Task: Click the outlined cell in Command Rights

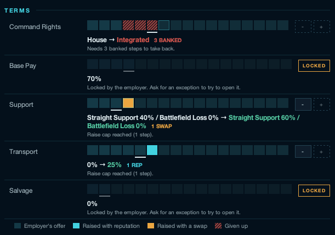Action: coord(164,25)
